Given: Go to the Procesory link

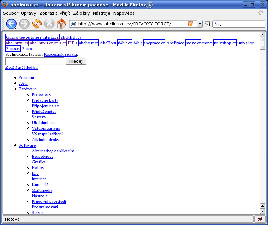Looking at the screenshot, I should coord(41,95).
